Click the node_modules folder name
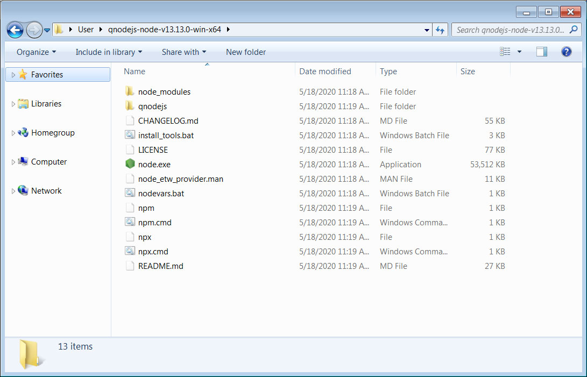587x377 pixels. coord(164,92)
